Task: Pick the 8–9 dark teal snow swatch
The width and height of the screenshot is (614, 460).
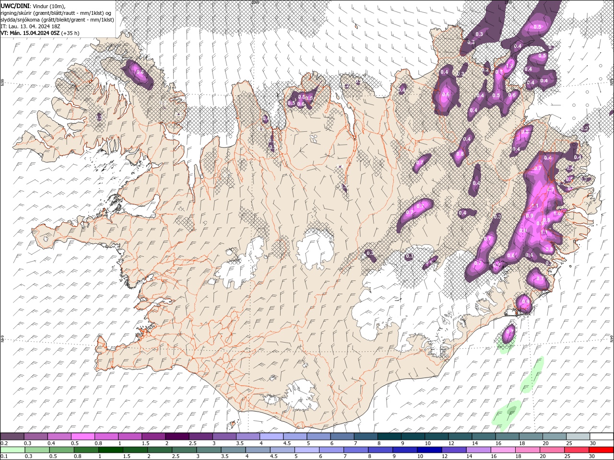Action: [389, 436]
